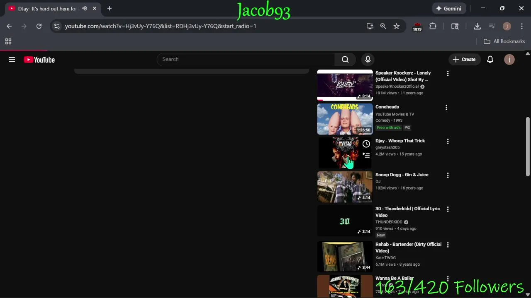The height and width of the screenshot is (298, 531).
Task: Click Kate TWDG channel name
Action: pos(385,258)
